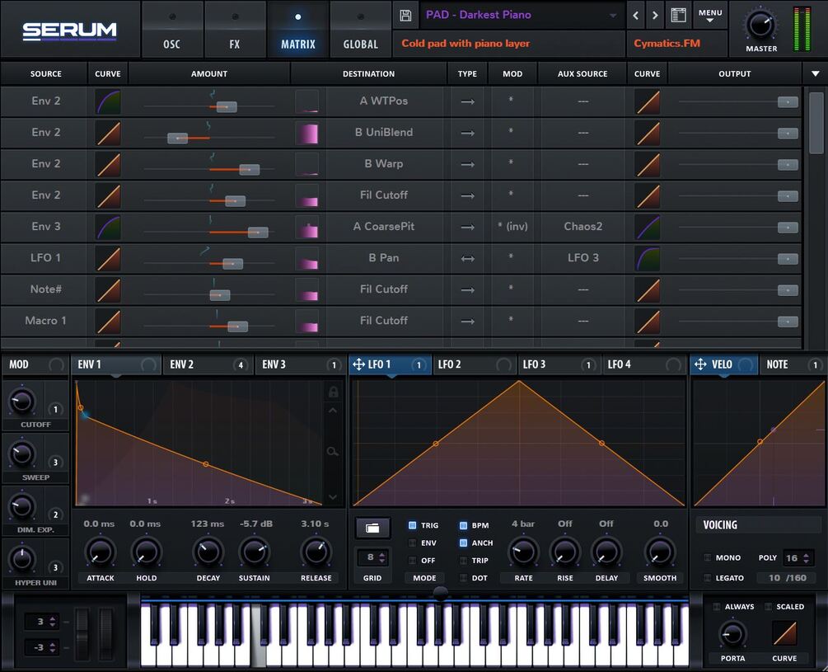Select the LFO 4 tab
Image resolution: width=828 pixels, height=672 pixels.
point(643,364)
